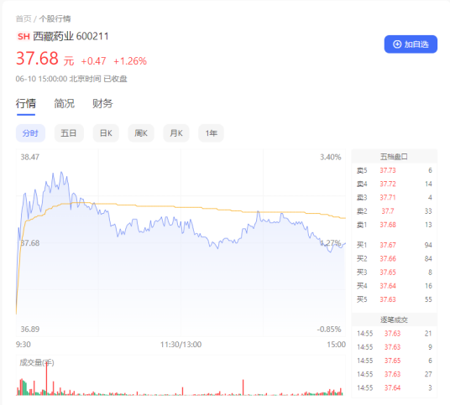Open the 个股行情 breadcrumb link

(x=55, y=19)
